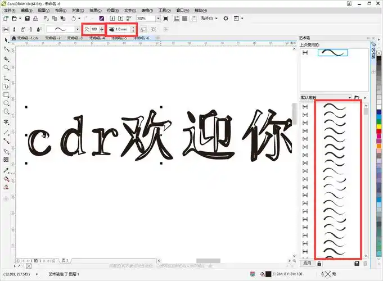Open the 效果 Effects menu
Screen dimensions: 383x281
[95, 11]
